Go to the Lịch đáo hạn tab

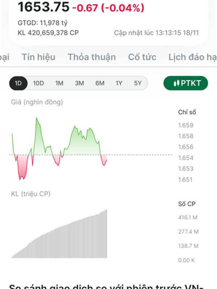tap(192, 57)
